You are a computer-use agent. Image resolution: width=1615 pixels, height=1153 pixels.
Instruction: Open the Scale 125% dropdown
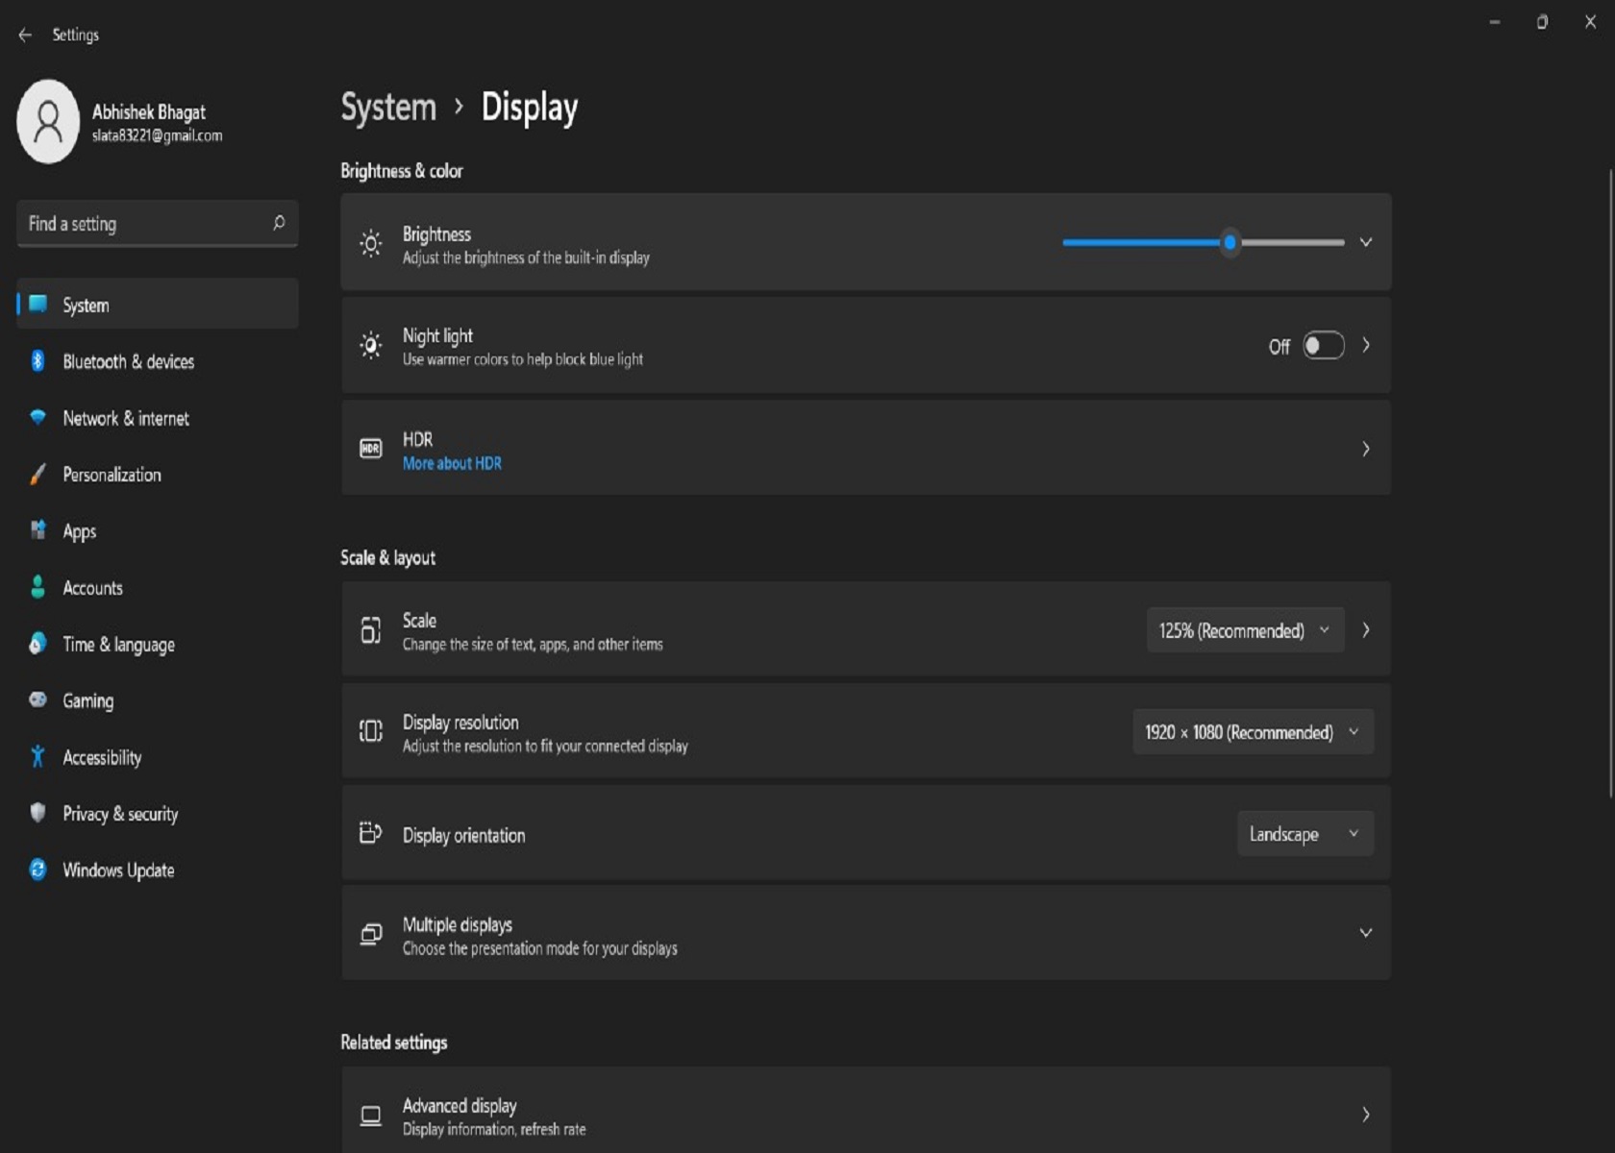1244,630
